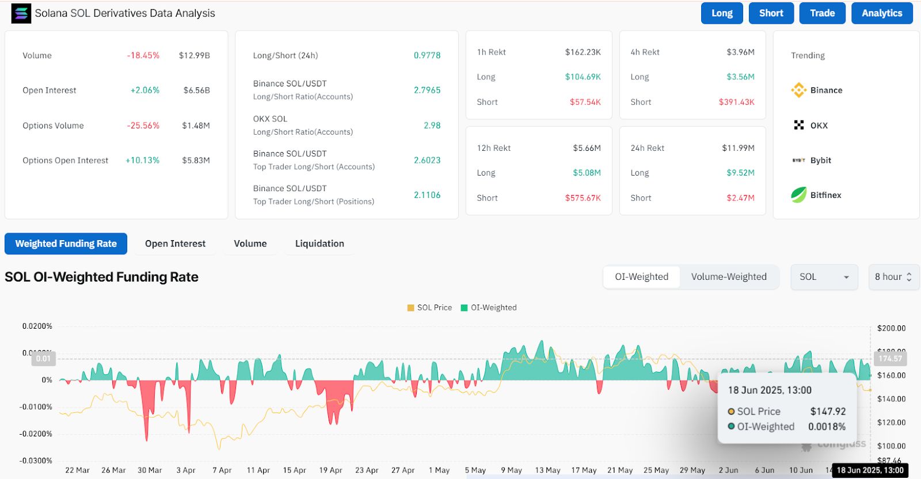Select the OI-Weighted toggle option
921x479 pixels.
[641, 277]
